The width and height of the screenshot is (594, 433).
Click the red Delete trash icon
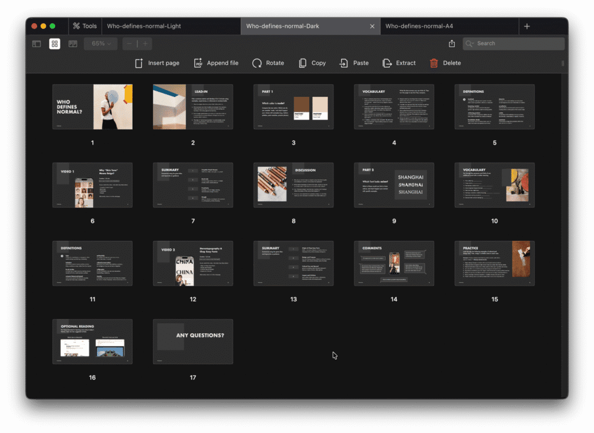point(434,63)
